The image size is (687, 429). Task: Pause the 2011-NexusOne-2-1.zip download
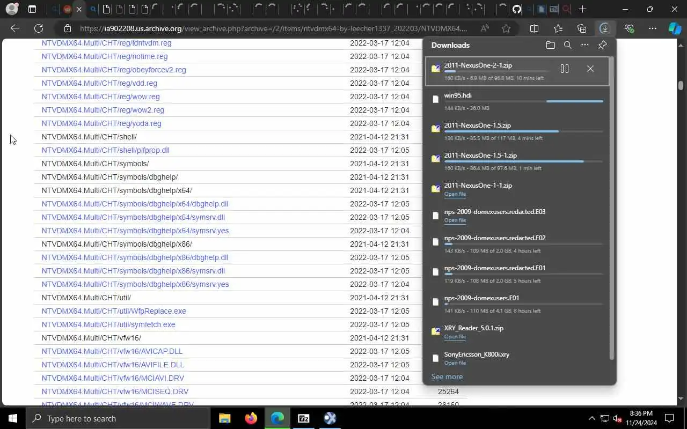coord(564,69)
